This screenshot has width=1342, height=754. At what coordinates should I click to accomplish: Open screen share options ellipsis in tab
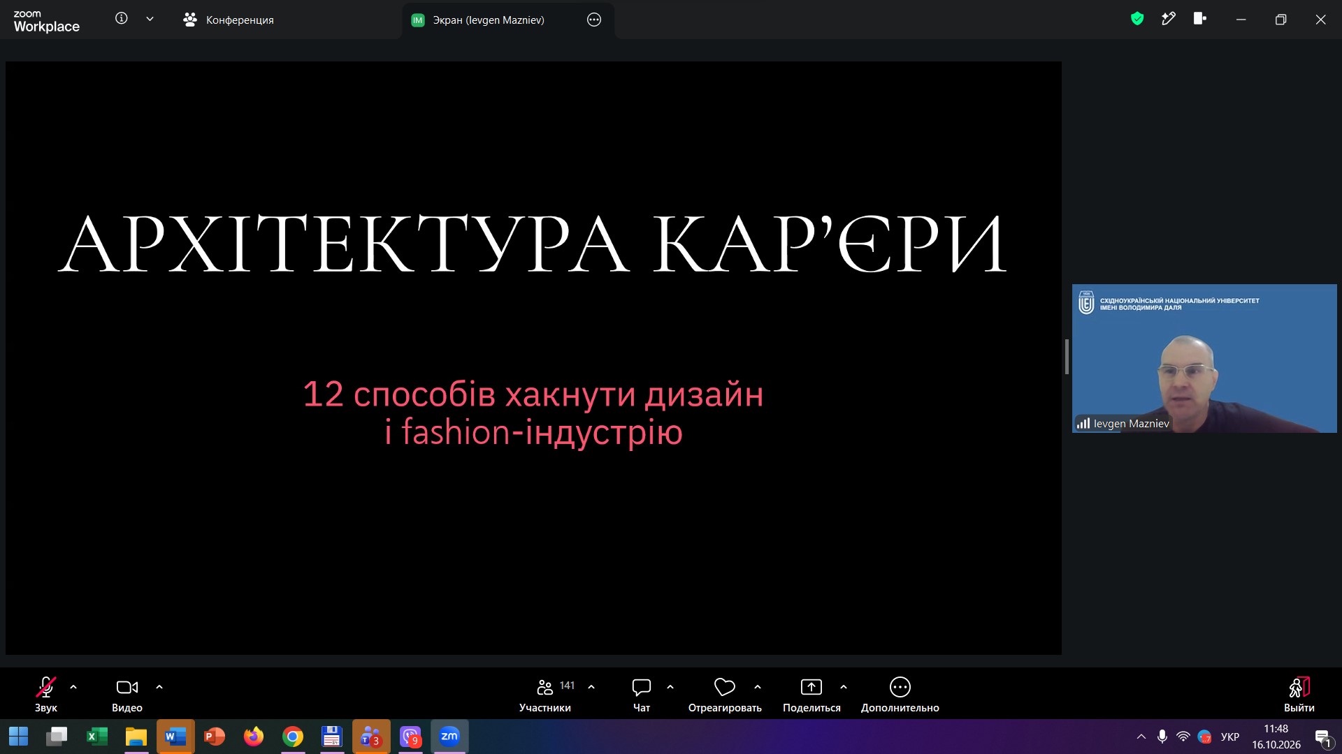coord(594,20)
